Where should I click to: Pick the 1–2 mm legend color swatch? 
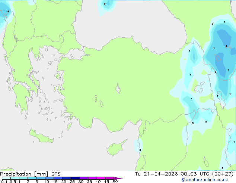tap(23, 178)
